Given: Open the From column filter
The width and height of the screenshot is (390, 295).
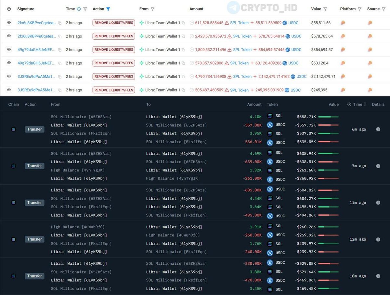Looking at the screenshot, I should tap(152, 9).
